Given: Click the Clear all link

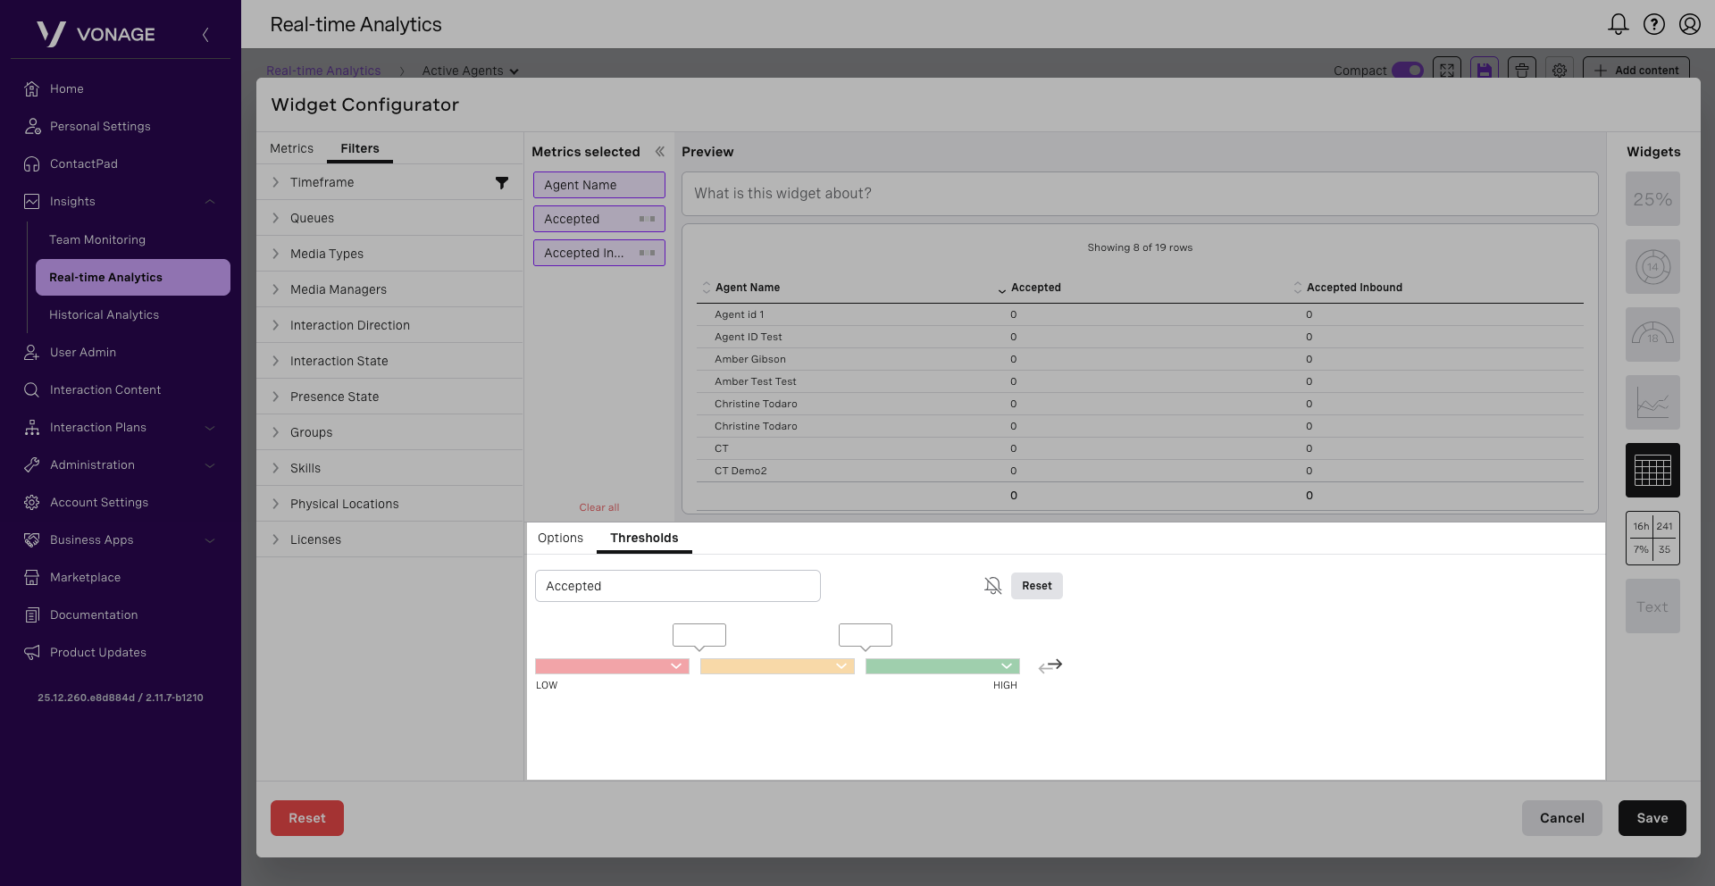Looking at the screenshot, I should click(598, 507).
